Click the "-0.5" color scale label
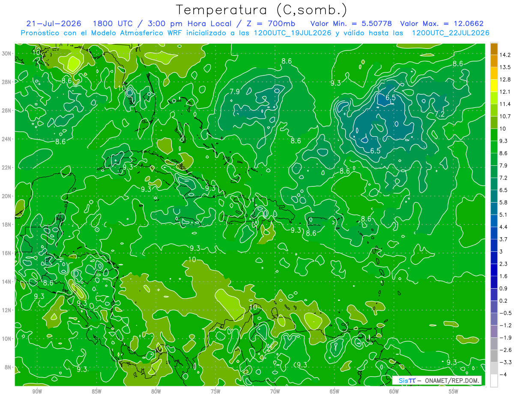 505,313
